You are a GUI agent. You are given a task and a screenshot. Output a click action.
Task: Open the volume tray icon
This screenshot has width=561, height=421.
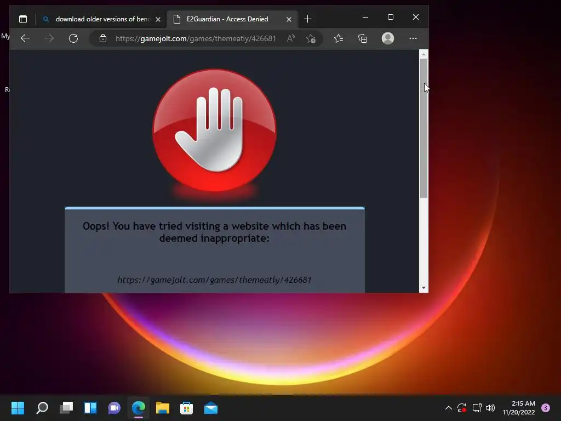[490, 408]
